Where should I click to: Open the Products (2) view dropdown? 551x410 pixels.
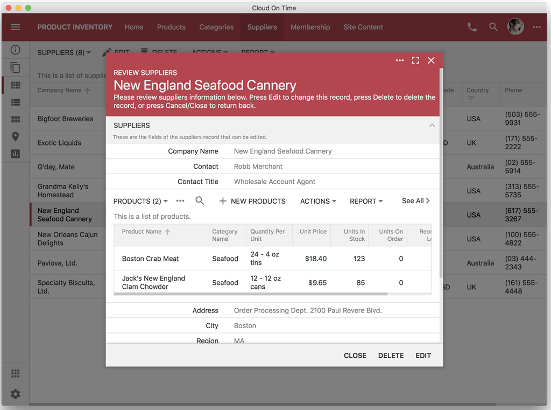pos(140,201)
